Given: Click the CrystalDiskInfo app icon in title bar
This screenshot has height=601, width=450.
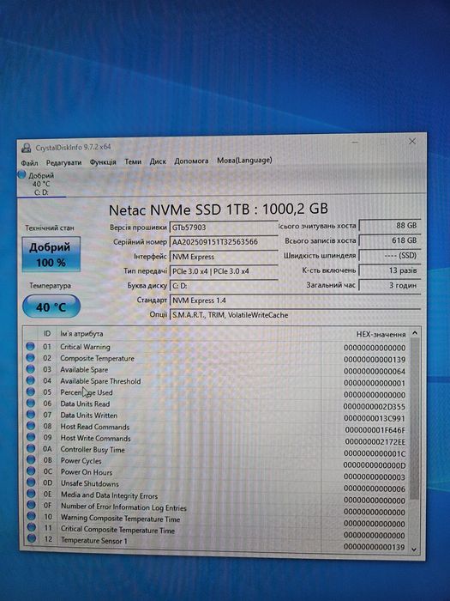Looking at the screenshot, I should [27, 148].
